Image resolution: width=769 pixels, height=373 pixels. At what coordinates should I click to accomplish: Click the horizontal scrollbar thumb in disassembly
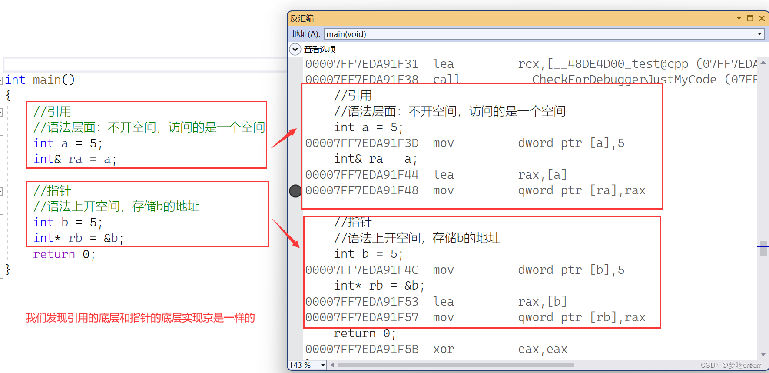pos(456,365)
